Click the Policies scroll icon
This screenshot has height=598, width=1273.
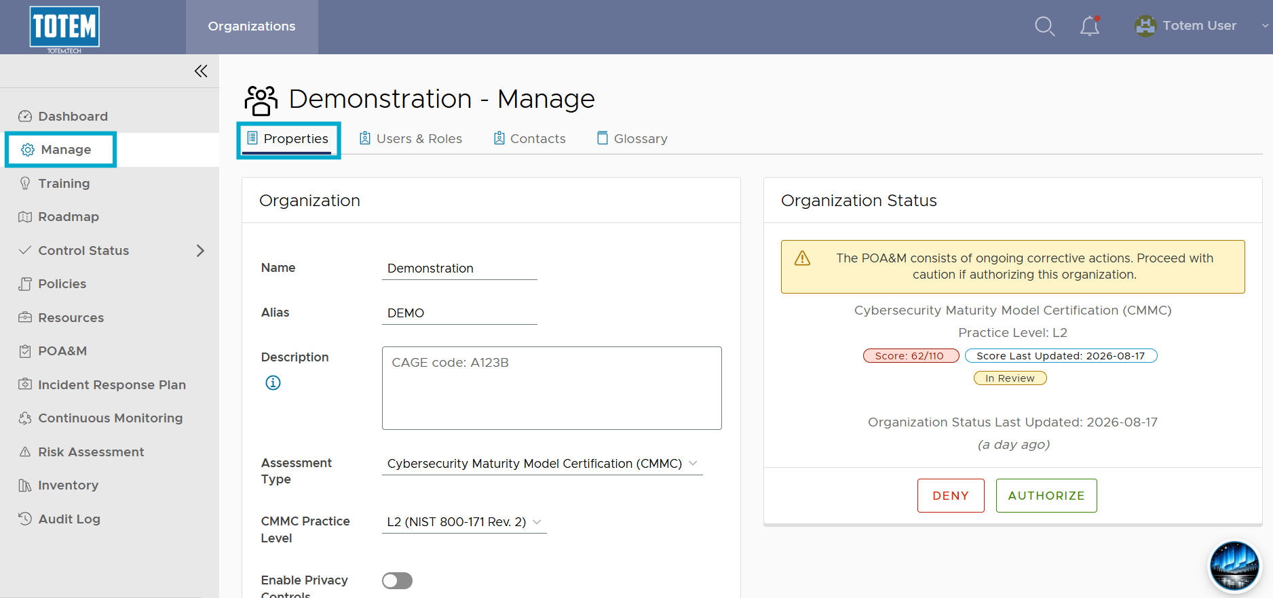[25, 284]
